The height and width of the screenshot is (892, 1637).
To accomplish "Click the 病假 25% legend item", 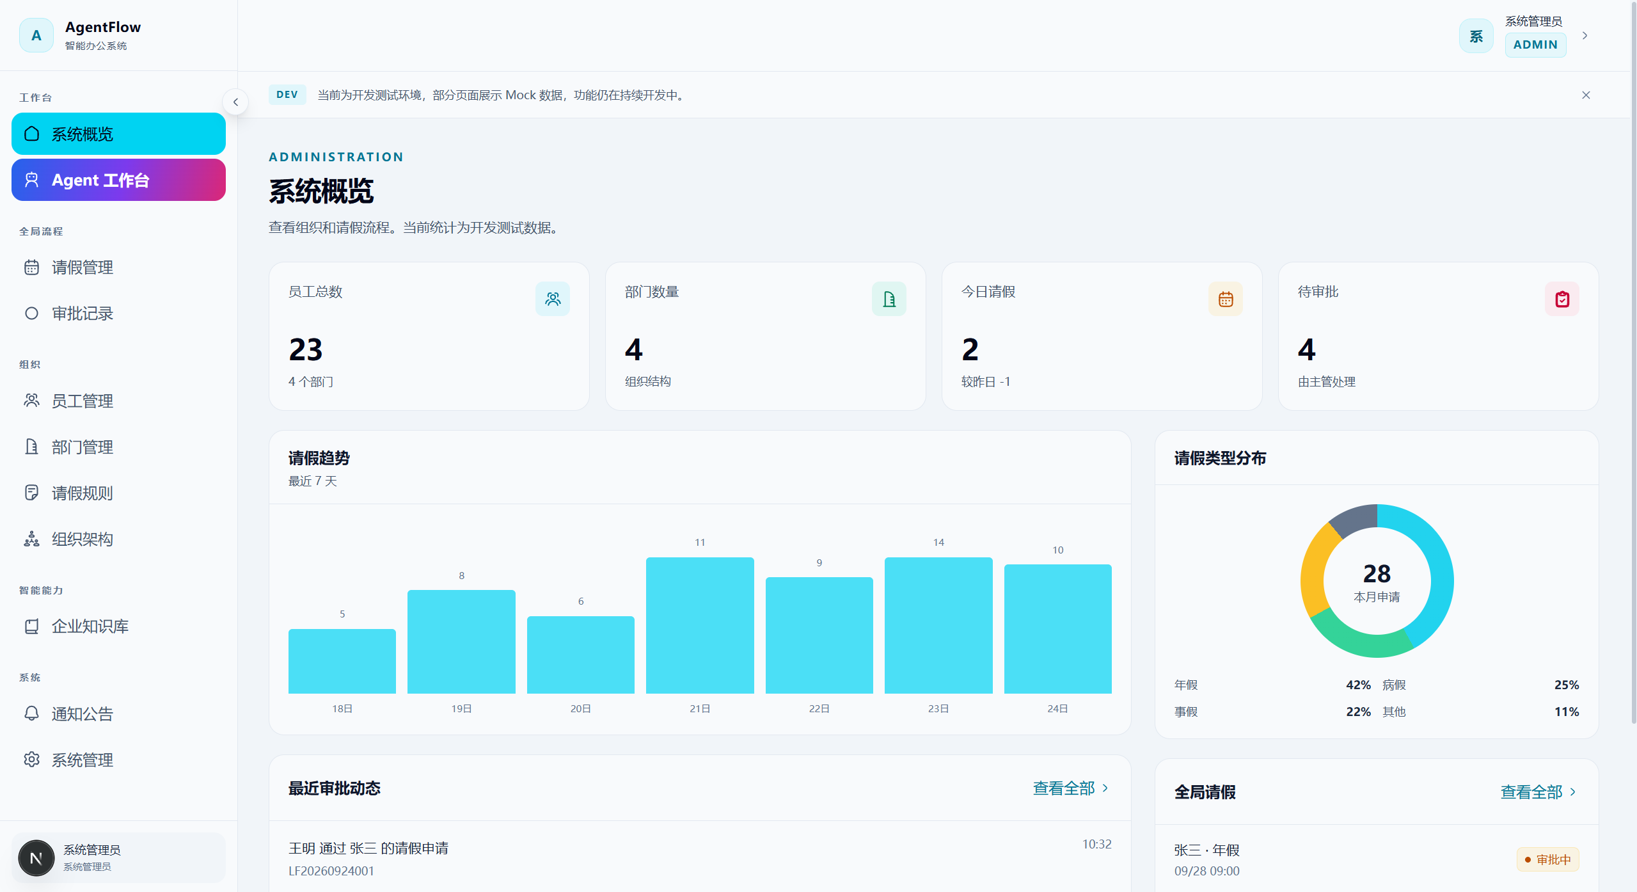I will point(1480,685).
